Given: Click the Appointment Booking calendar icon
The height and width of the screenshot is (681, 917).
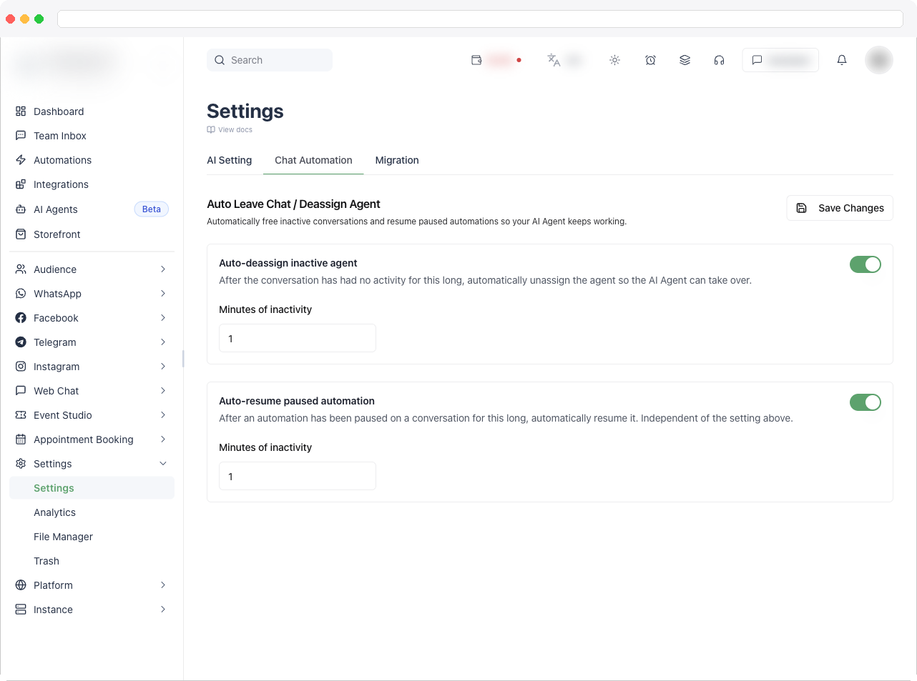Looking at the screenshot, I should point(21,439).
